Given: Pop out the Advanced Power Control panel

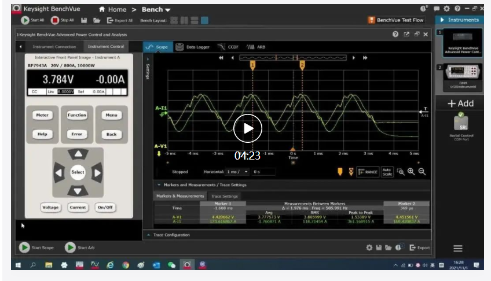Looking at the screenshot, I should (406, 34).
